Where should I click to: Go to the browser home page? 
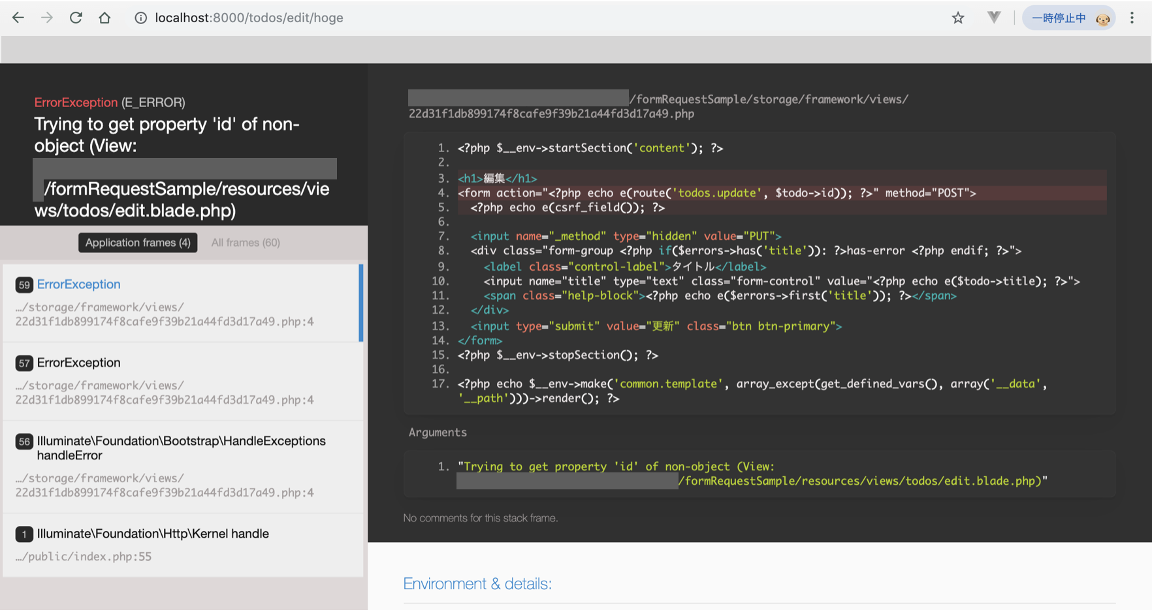[104, 18]
